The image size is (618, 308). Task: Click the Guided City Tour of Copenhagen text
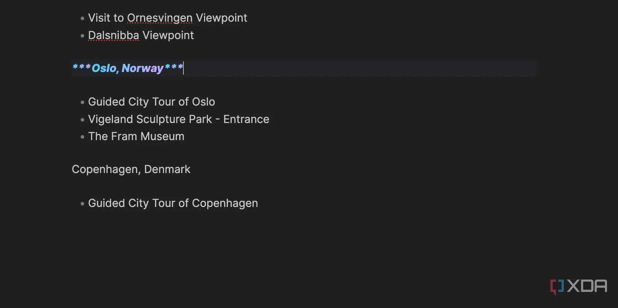pyautogui.click(x=173, y=203)
